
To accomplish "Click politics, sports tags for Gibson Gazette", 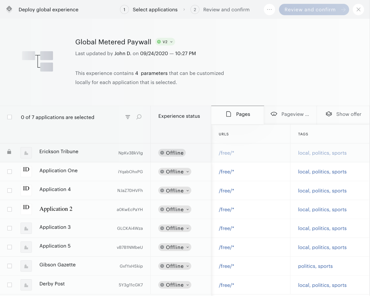I will [x=315, y=266].
